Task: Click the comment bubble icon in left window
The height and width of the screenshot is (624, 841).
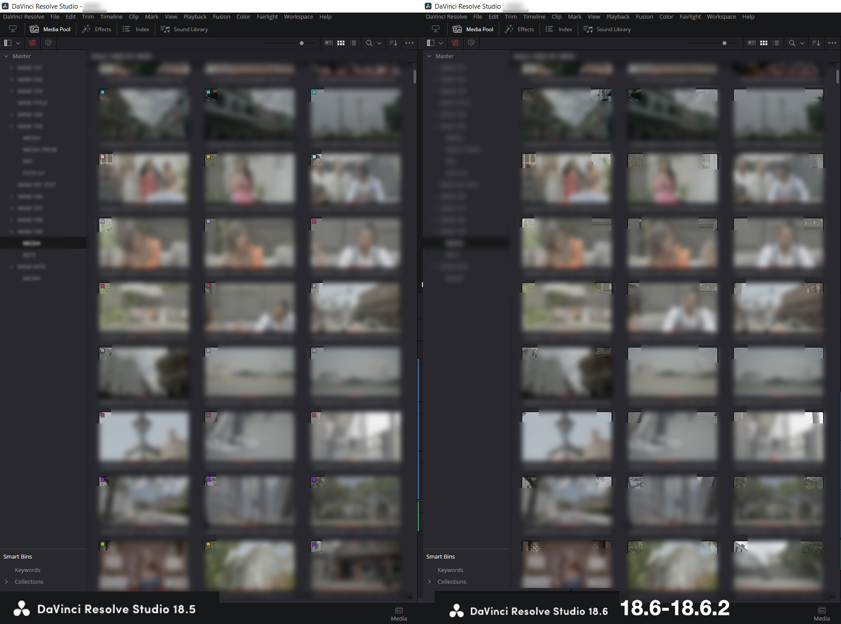Action: [48, 43]
